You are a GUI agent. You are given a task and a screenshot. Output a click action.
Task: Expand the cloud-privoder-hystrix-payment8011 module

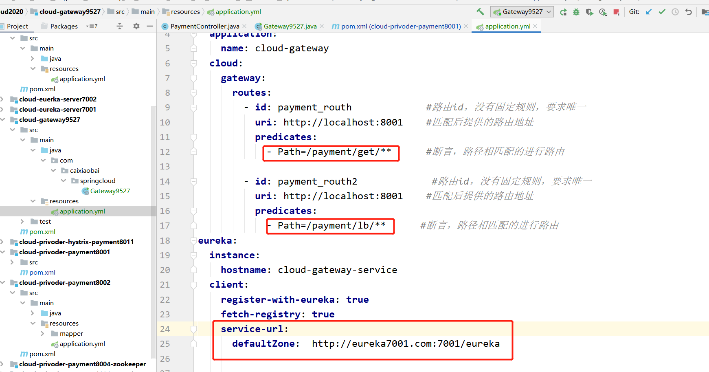pos(3,242)
